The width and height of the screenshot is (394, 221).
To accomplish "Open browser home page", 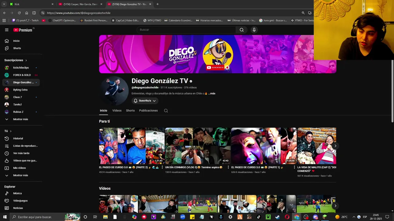I will coord(27,13).
